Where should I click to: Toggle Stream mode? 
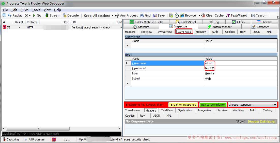point(53,15)
